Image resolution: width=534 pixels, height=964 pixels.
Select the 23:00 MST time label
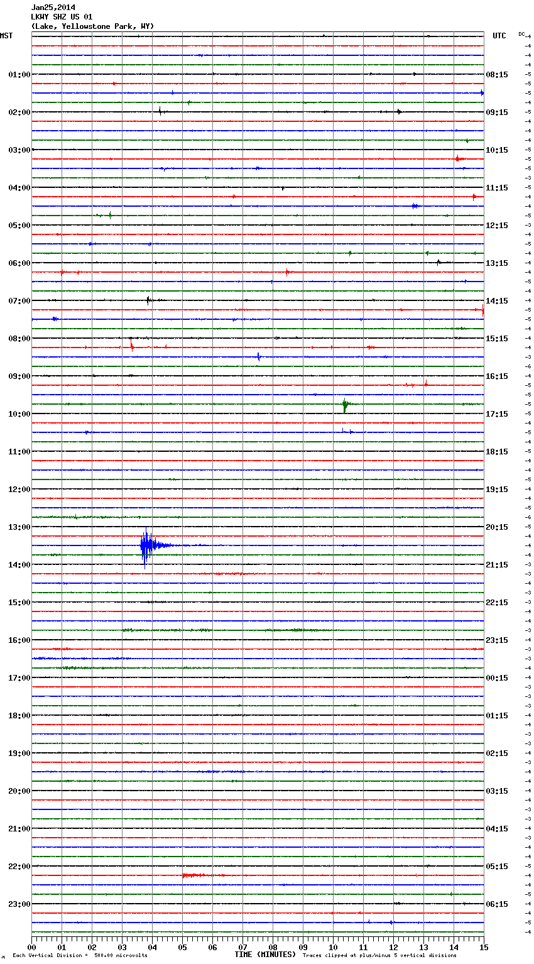19,904
